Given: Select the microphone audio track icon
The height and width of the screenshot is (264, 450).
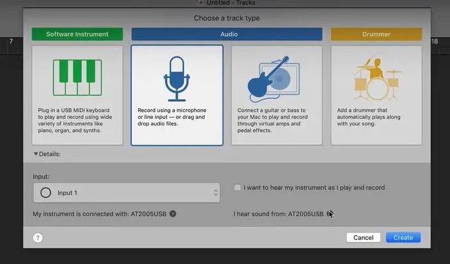Looking at the screenshot, I should (x=176, y=78).
